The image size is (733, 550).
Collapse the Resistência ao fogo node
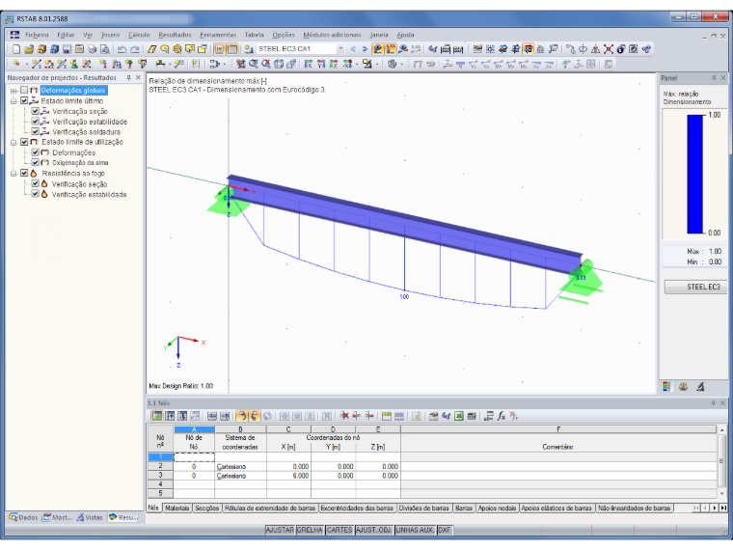(x=14, y=174)
